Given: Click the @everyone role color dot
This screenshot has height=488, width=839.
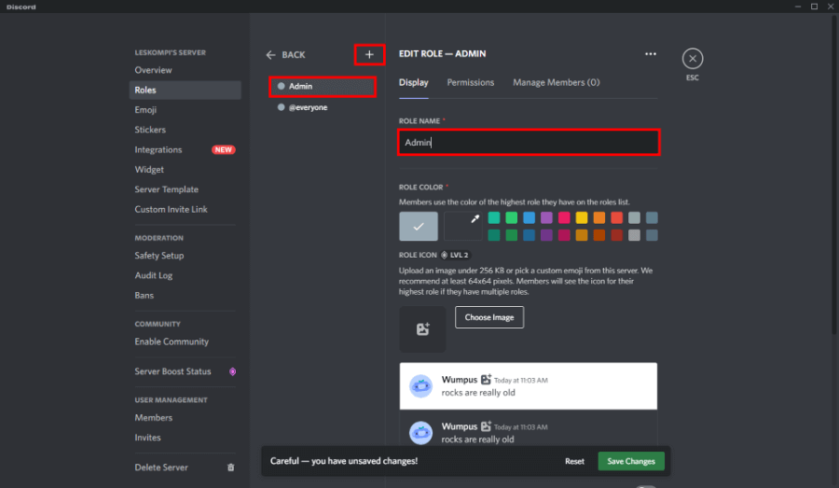Looking at the screenshot, I should pyautogui.click(x=281, y=107).
